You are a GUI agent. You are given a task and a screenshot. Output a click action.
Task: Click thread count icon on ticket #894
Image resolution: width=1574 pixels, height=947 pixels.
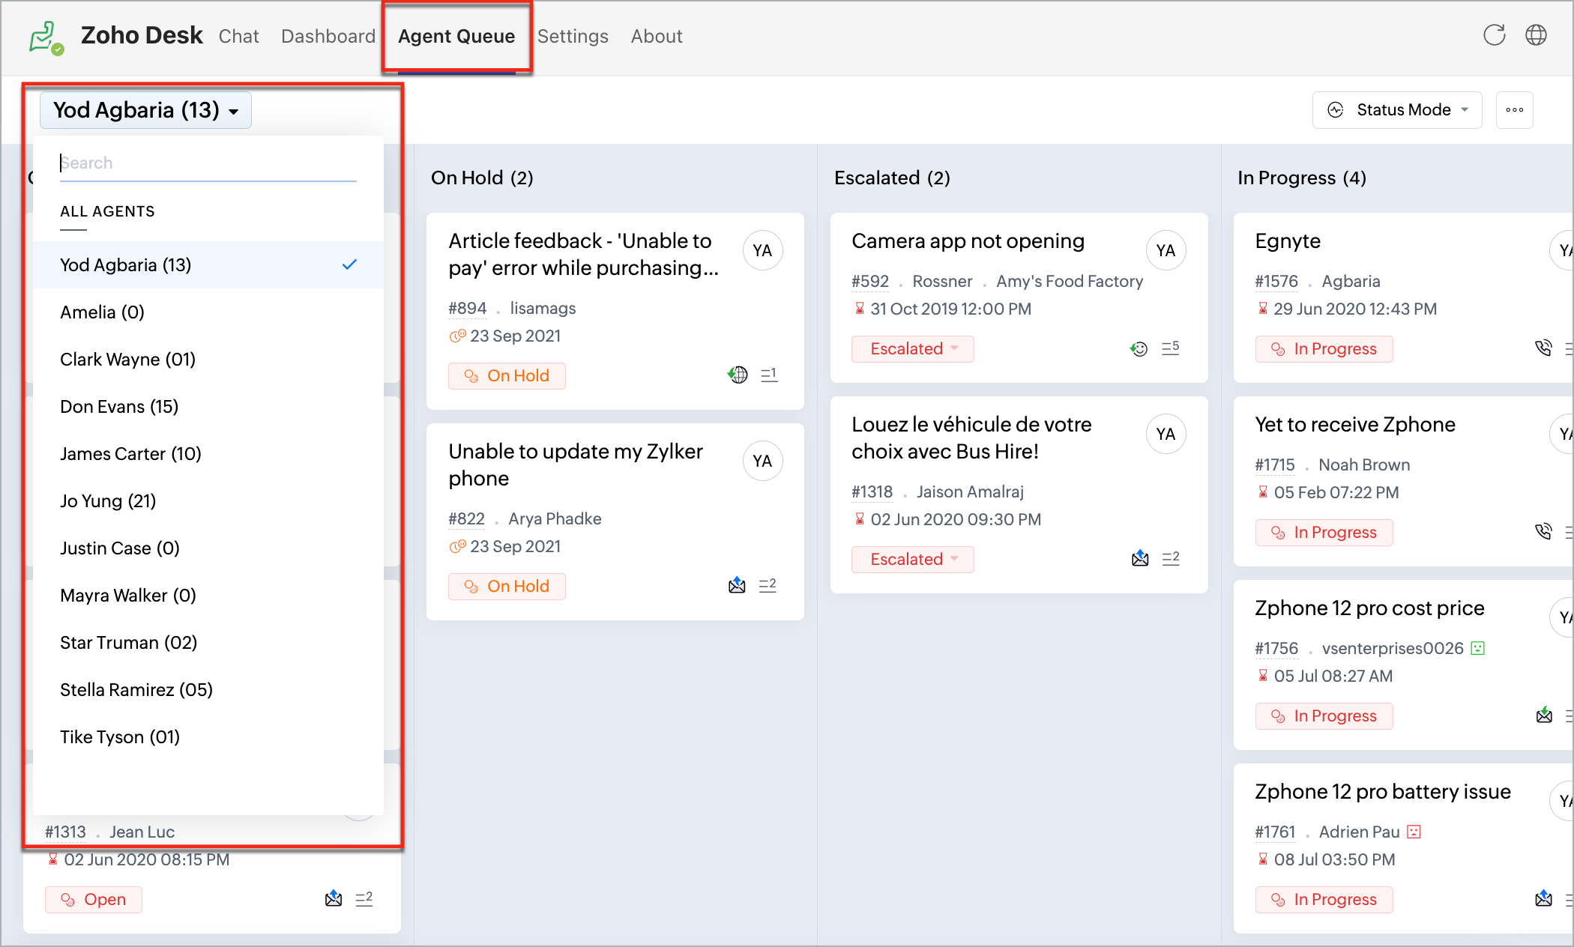pyautogui.click(x=769, y=375)
